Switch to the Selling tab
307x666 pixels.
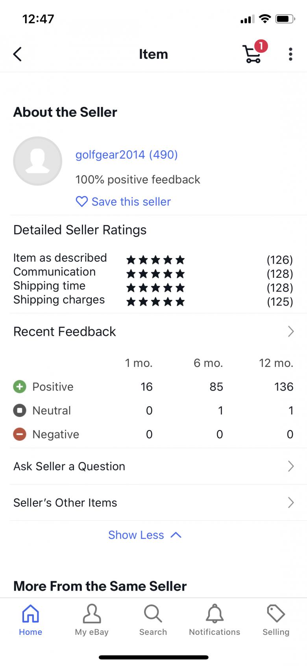[276, 620]
